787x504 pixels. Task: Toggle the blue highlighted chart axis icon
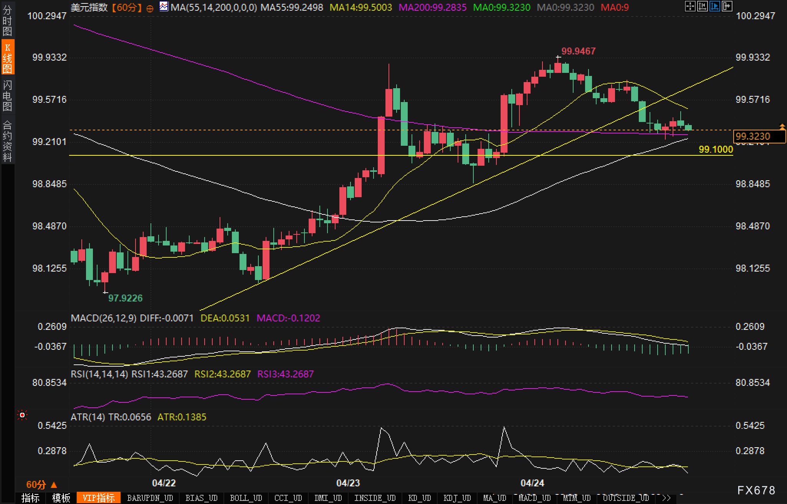pos(714,6)
